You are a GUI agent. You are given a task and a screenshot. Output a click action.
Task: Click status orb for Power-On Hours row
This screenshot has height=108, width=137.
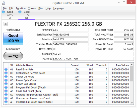click(6, 76)
